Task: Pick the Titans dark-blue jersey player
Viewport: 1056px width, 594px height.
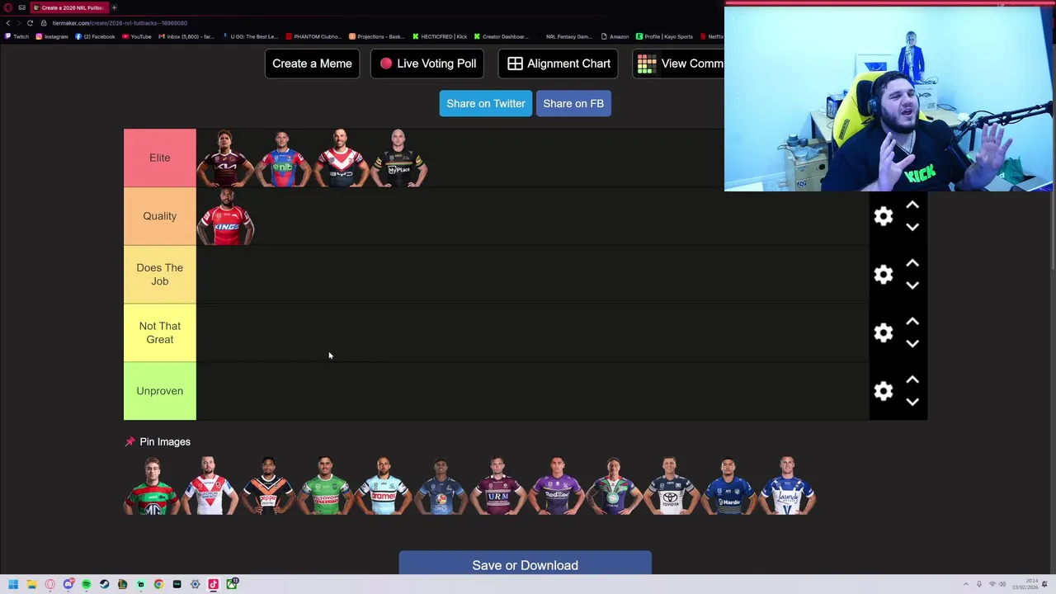Action: pyautogui.click(x=441, y=486)
